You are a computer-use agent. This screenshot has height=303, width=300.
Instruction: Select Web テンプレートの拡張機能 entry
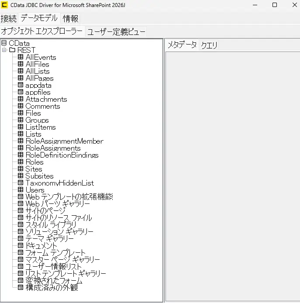[69, 197]
